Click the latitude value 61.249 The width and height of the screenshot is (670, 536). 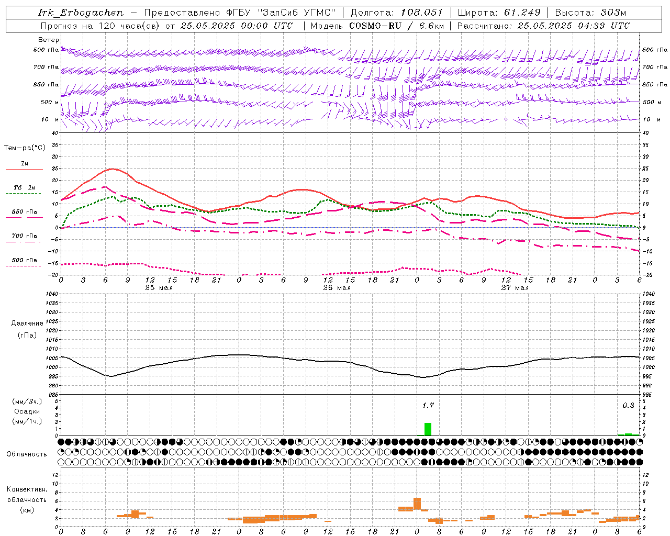[522, 13]
